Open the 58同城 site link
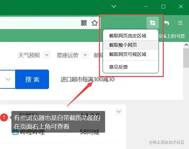This screenshot has height=149, width=189. pos(90,132)
